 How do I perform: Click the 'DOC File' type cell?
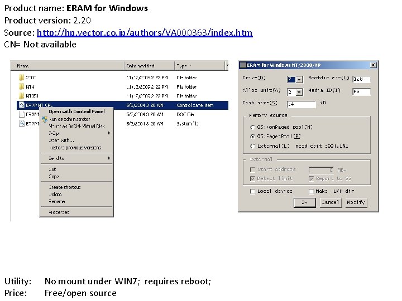(x=185, y=114)
